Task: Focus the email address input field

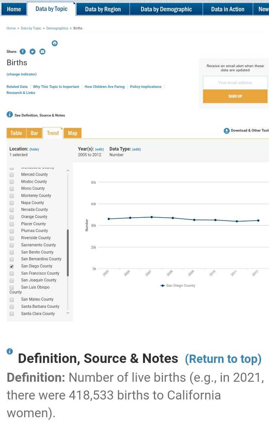Action: (x=235, y=83)
